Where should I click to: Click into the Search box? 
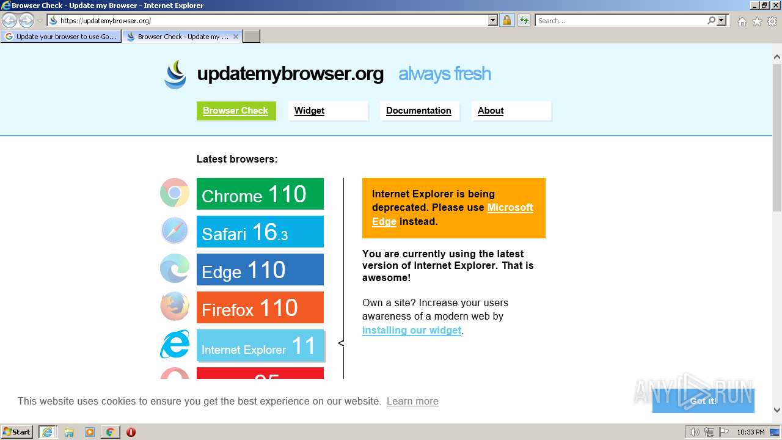click(x=621, y=20)
